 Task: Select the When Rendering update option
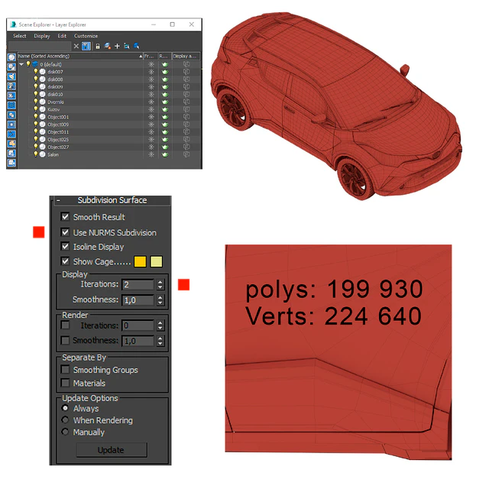[x=65, y=420]
